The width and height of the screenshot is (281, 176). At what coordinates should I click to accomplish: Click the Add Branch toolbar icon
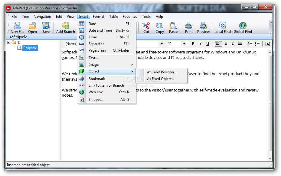(66, 27)
